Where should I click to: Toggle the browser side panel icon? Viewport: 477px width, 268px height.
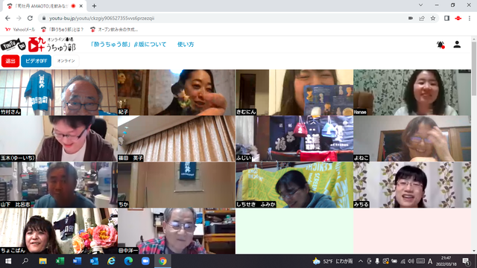[446, 18]
